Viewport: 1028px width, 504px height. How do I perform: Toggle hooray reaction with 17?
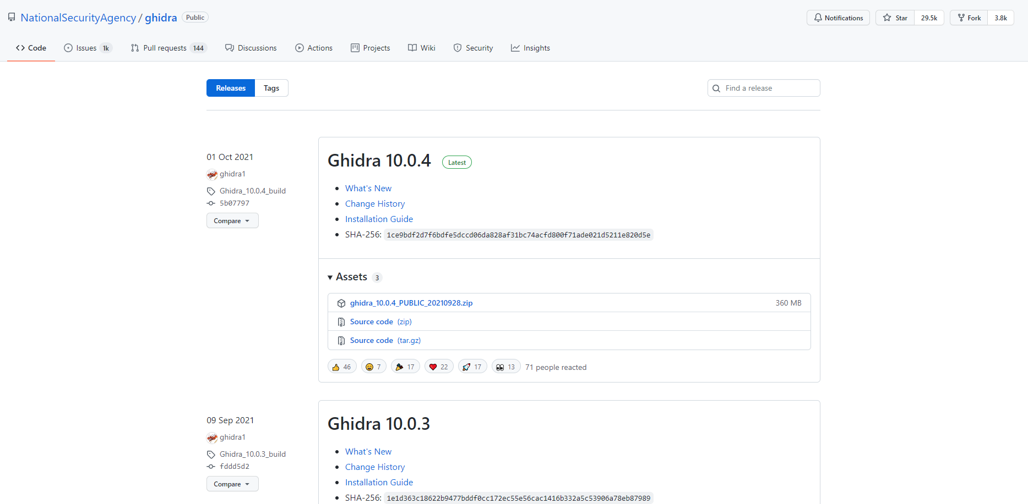(406, 367)
